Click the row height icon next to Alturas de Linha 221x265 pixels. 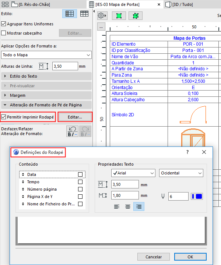tap(43, 66)
